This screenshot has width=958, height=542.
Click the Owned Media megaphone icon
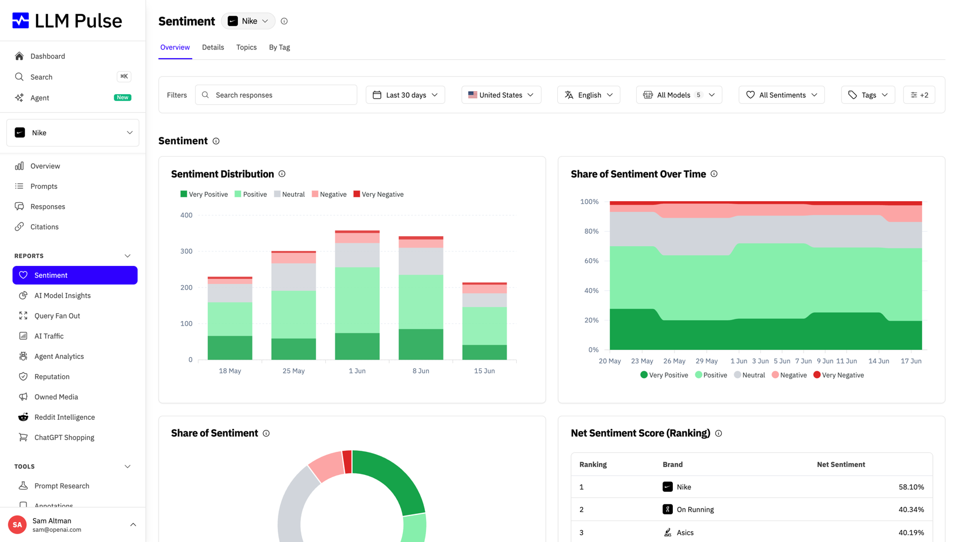click(23, 397)
